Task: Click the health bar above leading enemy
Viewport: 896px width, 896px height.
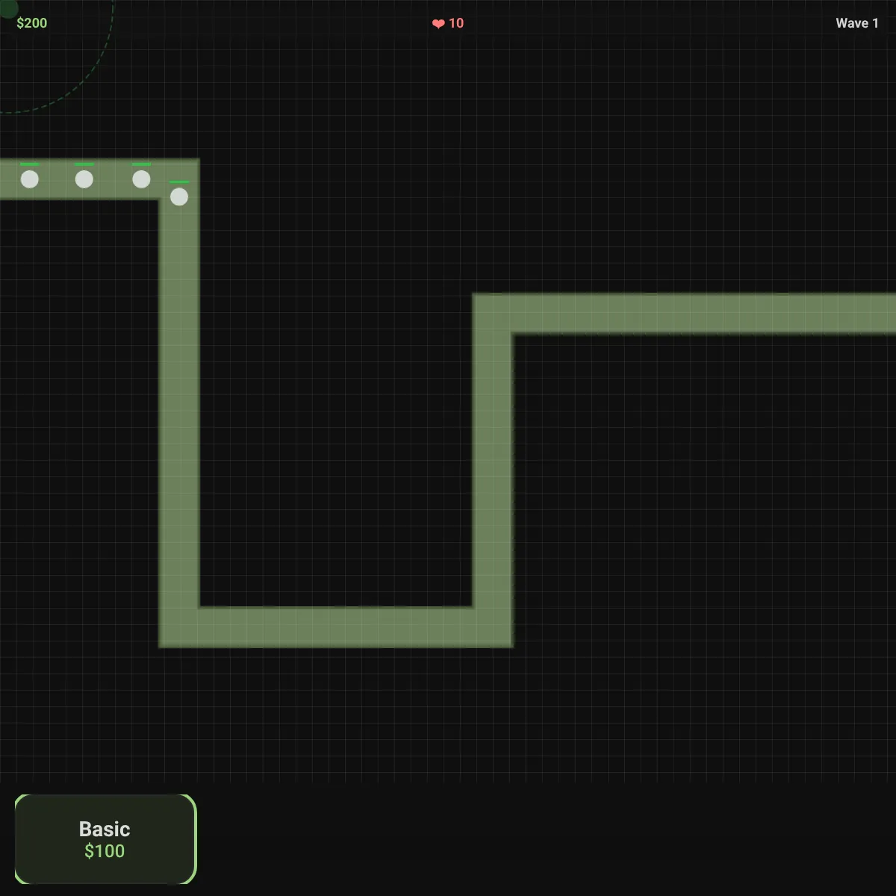Action: (179, 181)
